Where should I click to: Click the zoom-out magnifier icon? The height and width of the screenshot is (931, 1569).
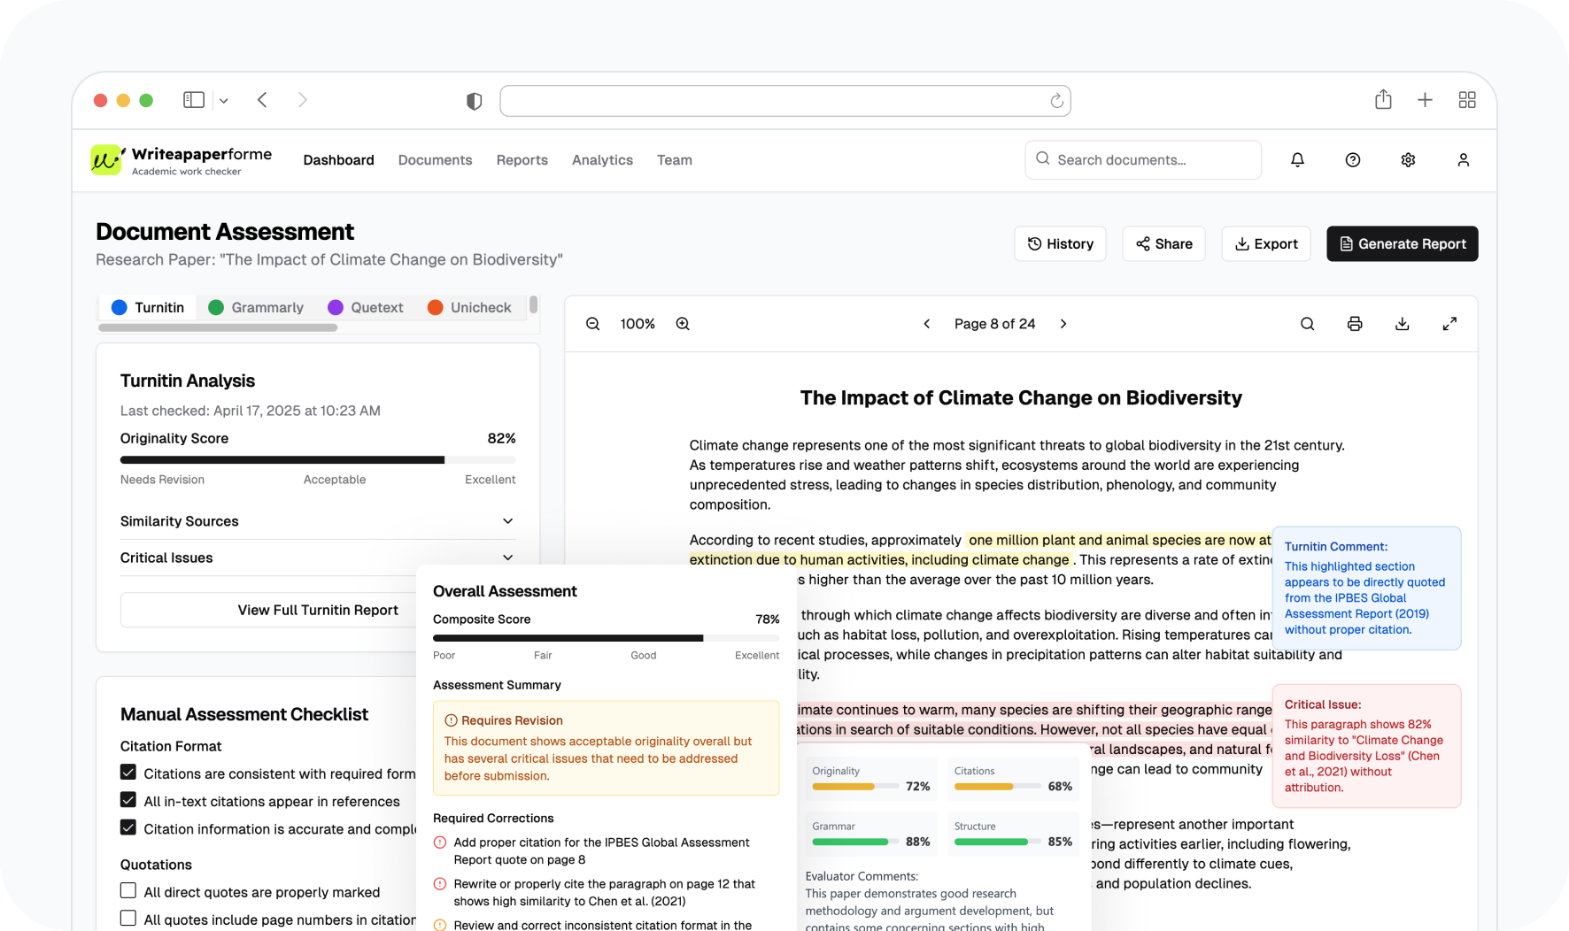[x=591, y=323]
